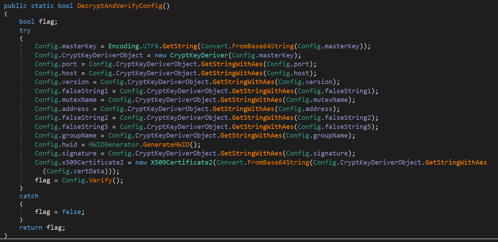
Task: Click 'GetStringWithAes' on the Config.port line
Action: (232, 64)
